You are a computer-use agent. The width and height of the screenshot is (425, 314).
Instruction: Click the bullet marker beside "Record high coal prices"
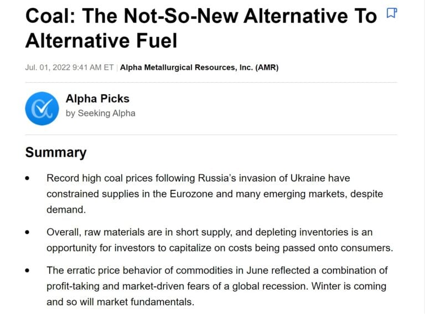pyautogui.click(x=28, y=179)
